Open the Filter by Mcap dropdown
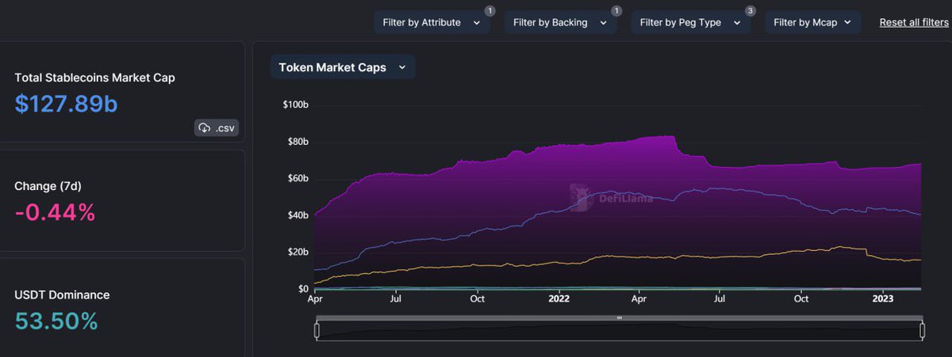The image size is (952, 357). 812,22
